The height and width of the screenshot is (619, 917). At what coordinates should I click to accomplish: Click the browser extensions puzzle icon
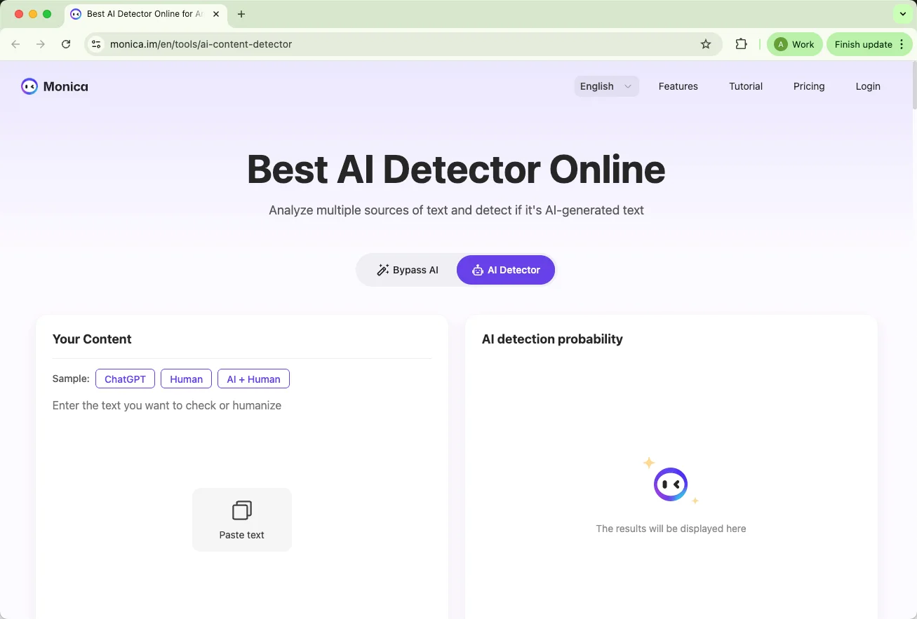pos(741,43)
